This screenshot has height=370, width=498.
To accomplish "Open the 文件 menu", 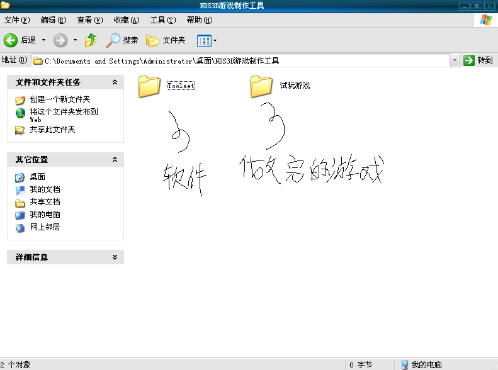I will [x=17, y=20].
